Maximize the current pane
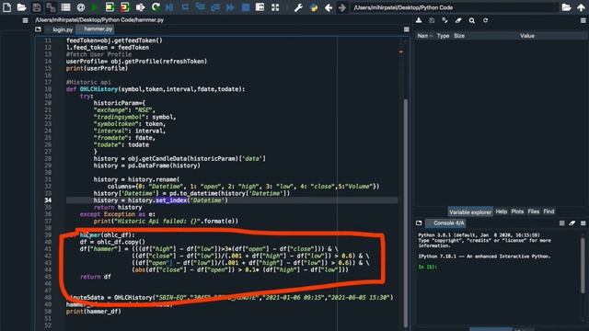 pyautogui.click(x=260, y=7)
